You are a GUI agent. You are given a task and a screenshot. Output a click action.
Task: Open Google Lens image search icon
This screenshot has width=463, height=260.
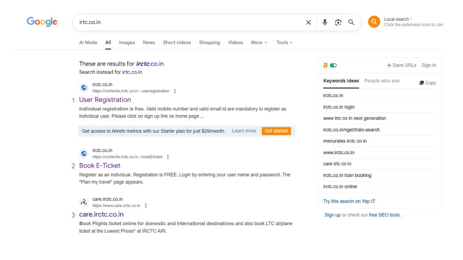[x=338, y=22]
